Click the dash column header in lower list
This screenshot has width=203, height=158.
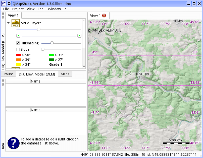18,110
